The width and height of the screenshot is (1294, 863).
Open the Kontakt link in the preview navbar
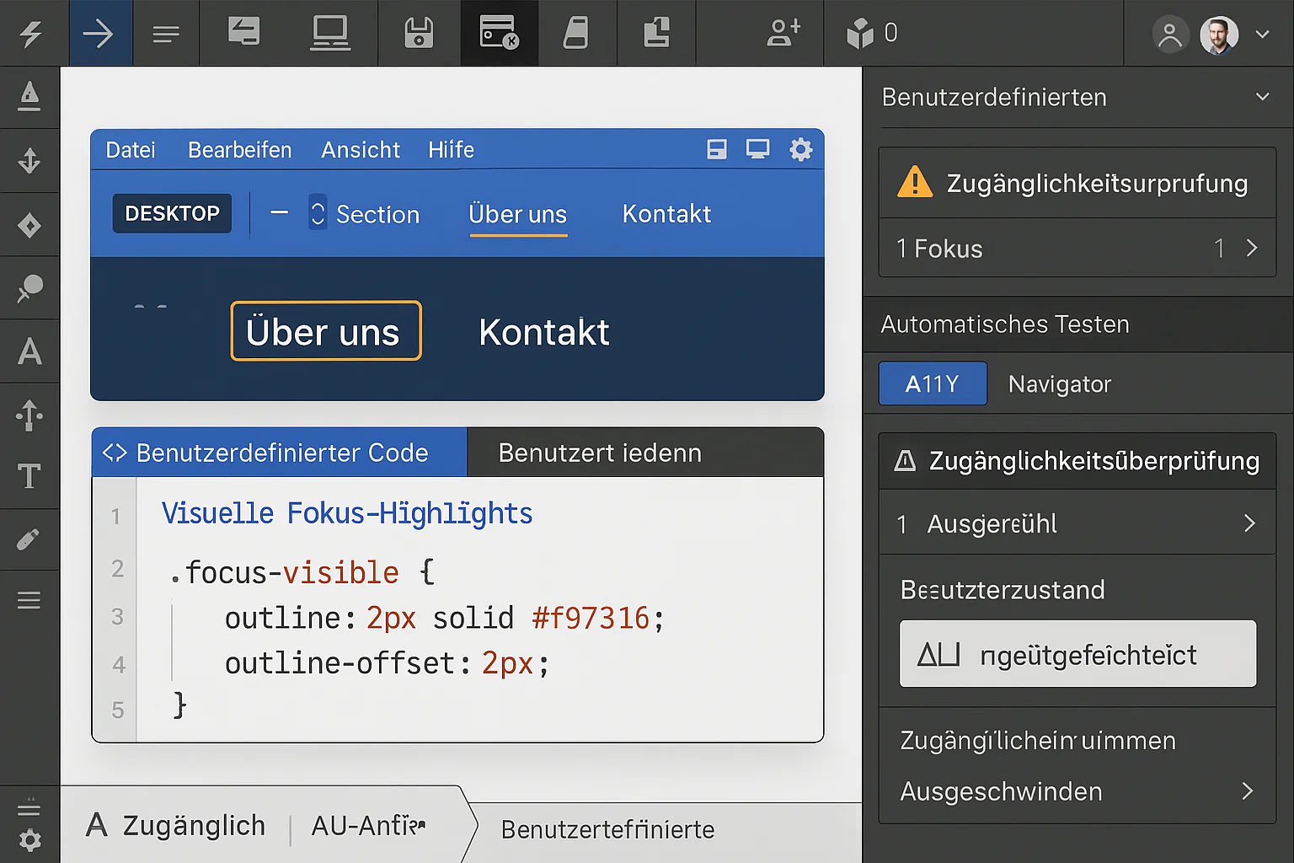point(666,214)
